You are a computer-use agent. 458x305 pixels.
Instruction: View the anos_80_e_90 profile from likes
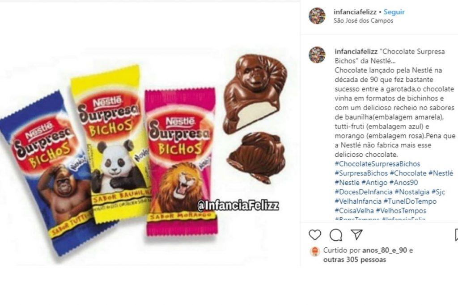pos(385,250)
